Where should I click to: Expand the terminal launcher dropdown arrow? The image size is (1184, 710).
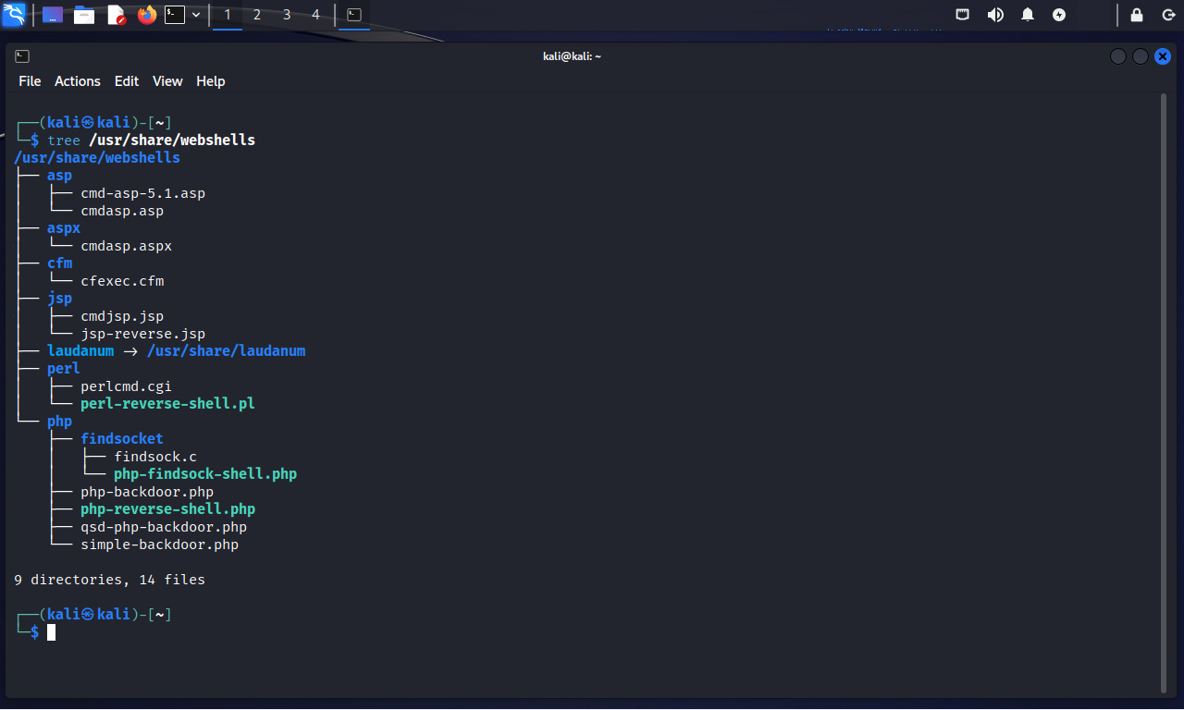point(196,15)
